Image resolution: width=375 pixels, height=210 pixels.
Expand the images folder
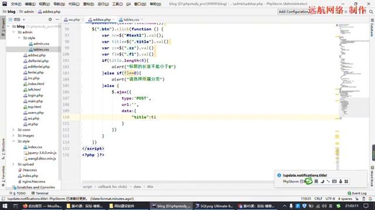13,135
